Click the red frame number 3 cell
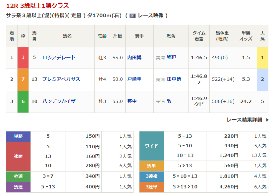 (23, 58)
